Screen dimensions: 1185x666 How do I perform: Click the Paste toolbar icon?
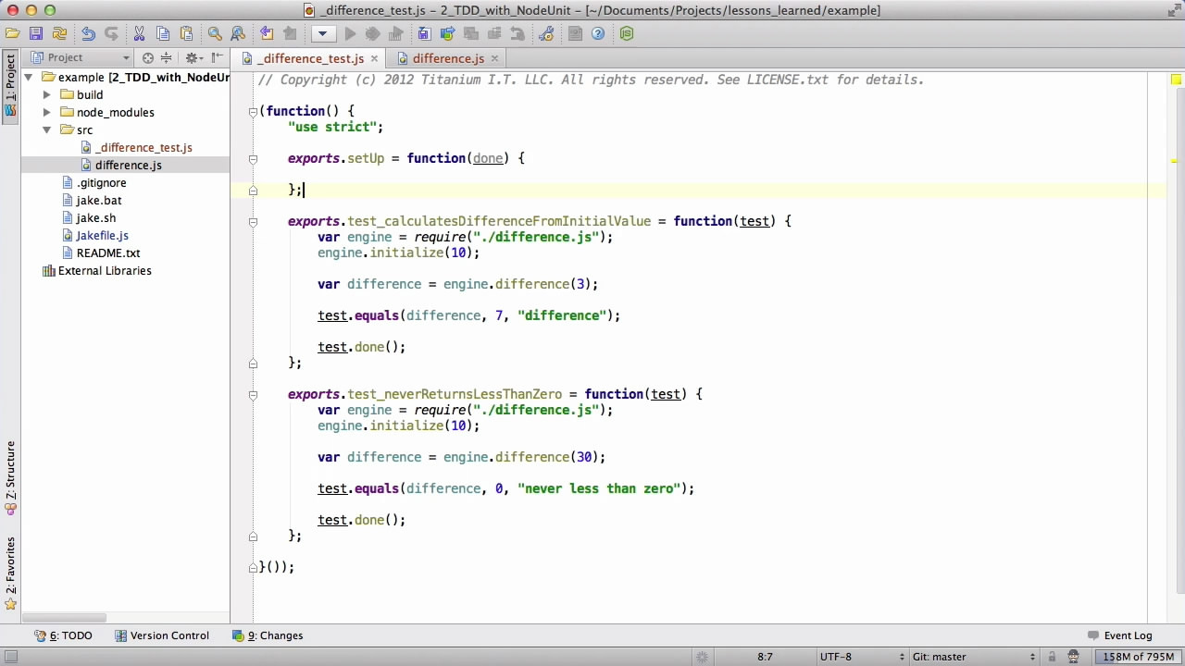point(186,33)
